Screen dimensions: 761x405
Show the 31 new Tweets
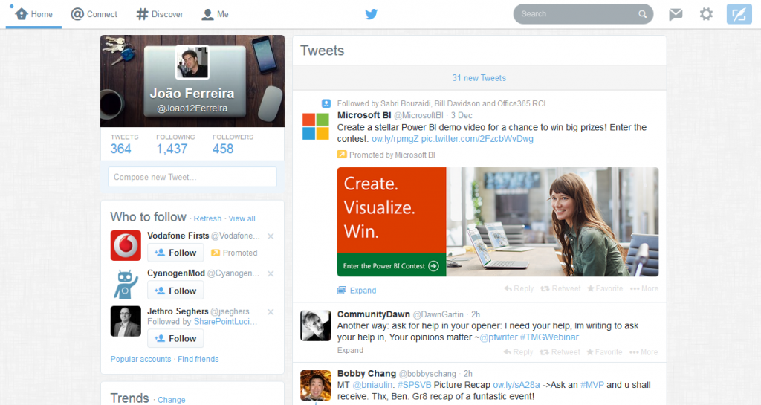coord(479,78)
